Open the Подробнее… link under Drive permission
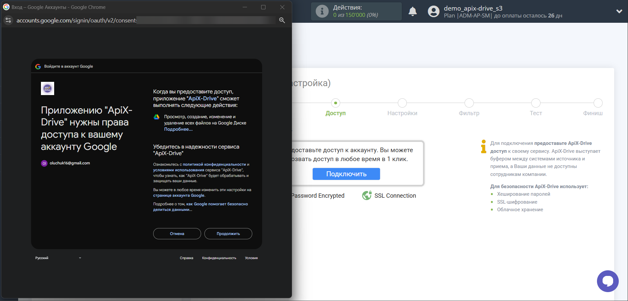Image resolution: width=628 pixels, height=301 pixels. (178, 129)
